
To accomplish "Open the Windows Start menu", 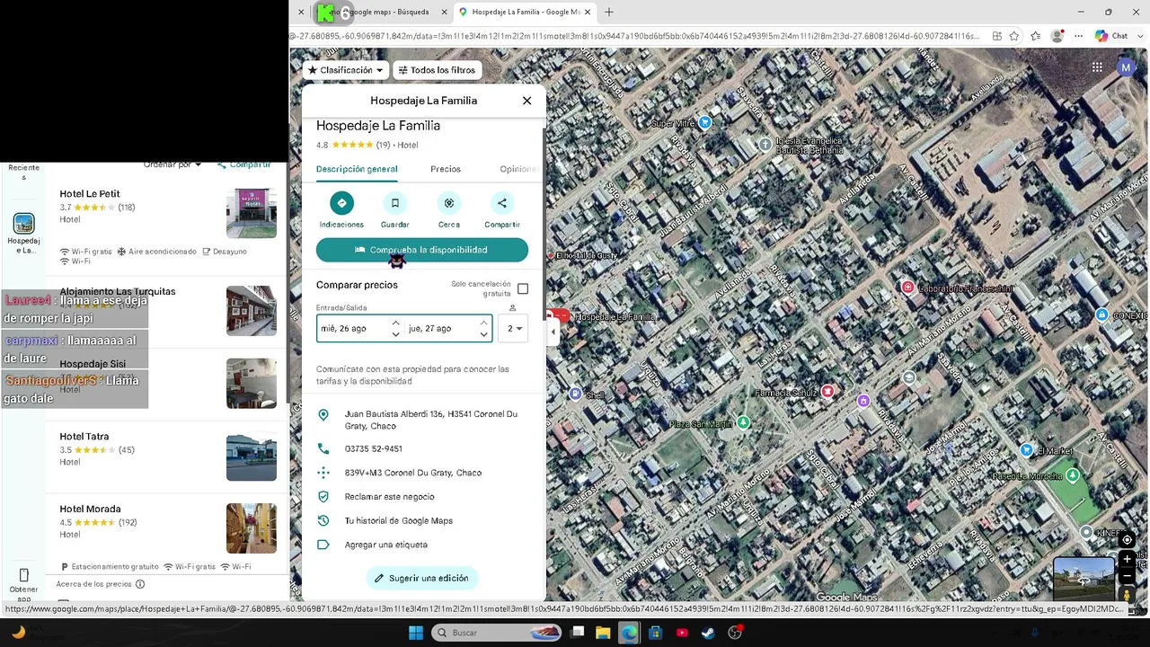I will pos(416,633).
